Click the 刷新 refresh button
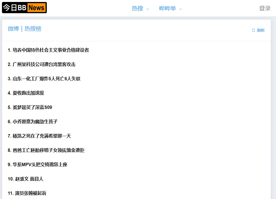This screenshot has height=199, width=276. 260,30
